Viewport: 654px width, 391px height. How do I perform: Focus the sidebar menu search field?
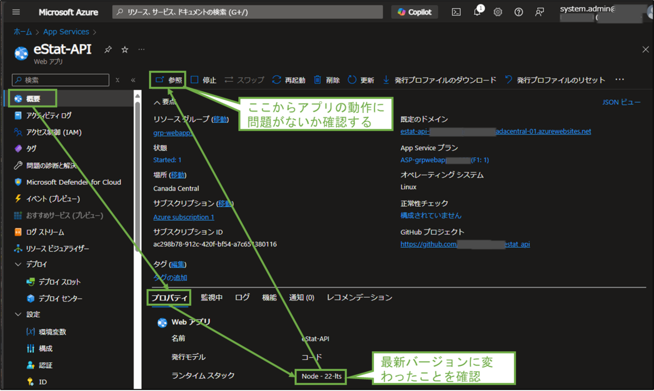[x=60, y=80]
